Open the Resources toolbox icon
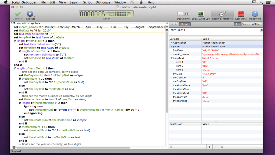Viewport: 275px width, 155px height. (241, 14)
